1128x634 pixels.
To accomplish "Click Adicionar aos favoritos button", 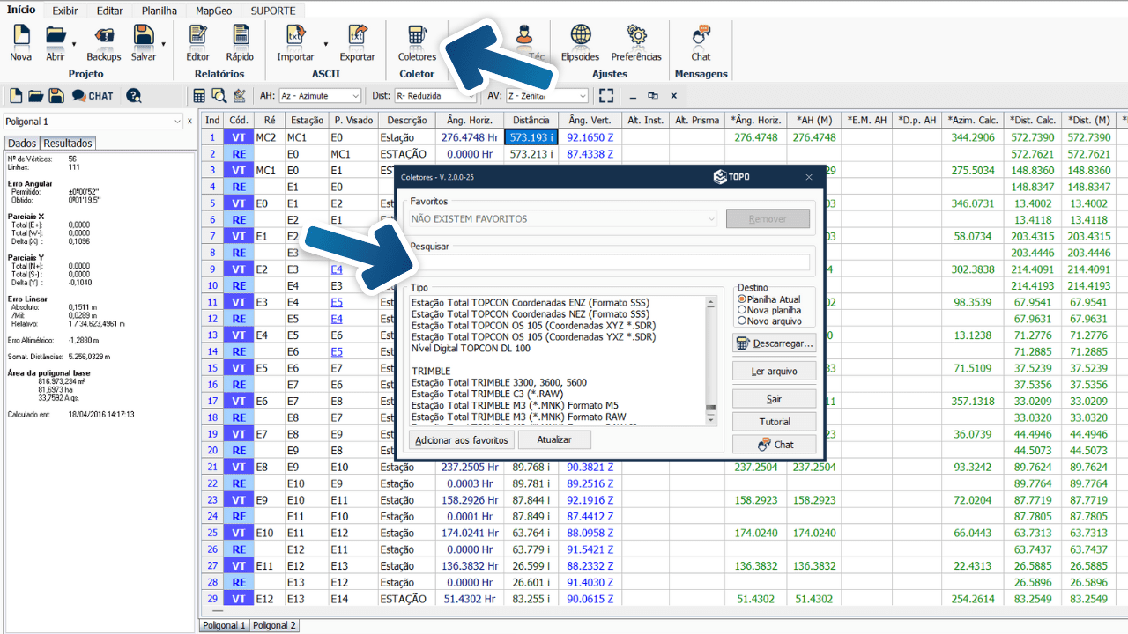I will [x=462, y=439].
